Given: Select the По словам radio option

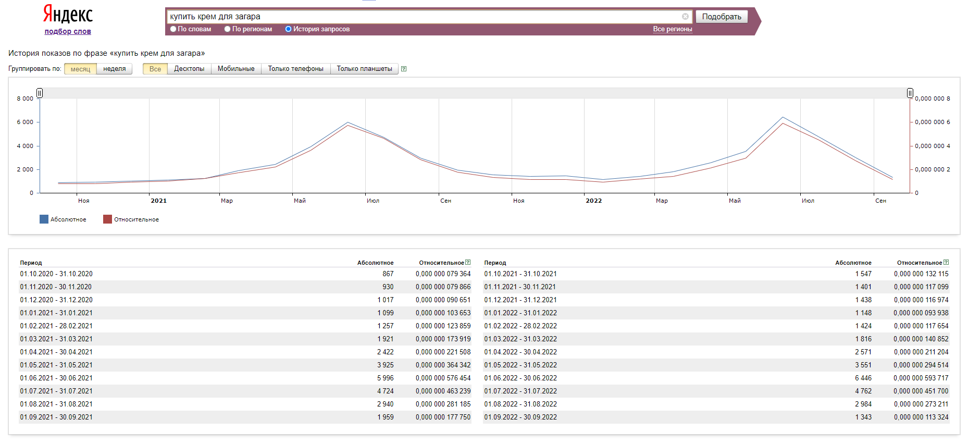Looking at the screenshot, I should pyautogui.click(x=173, y=29).
